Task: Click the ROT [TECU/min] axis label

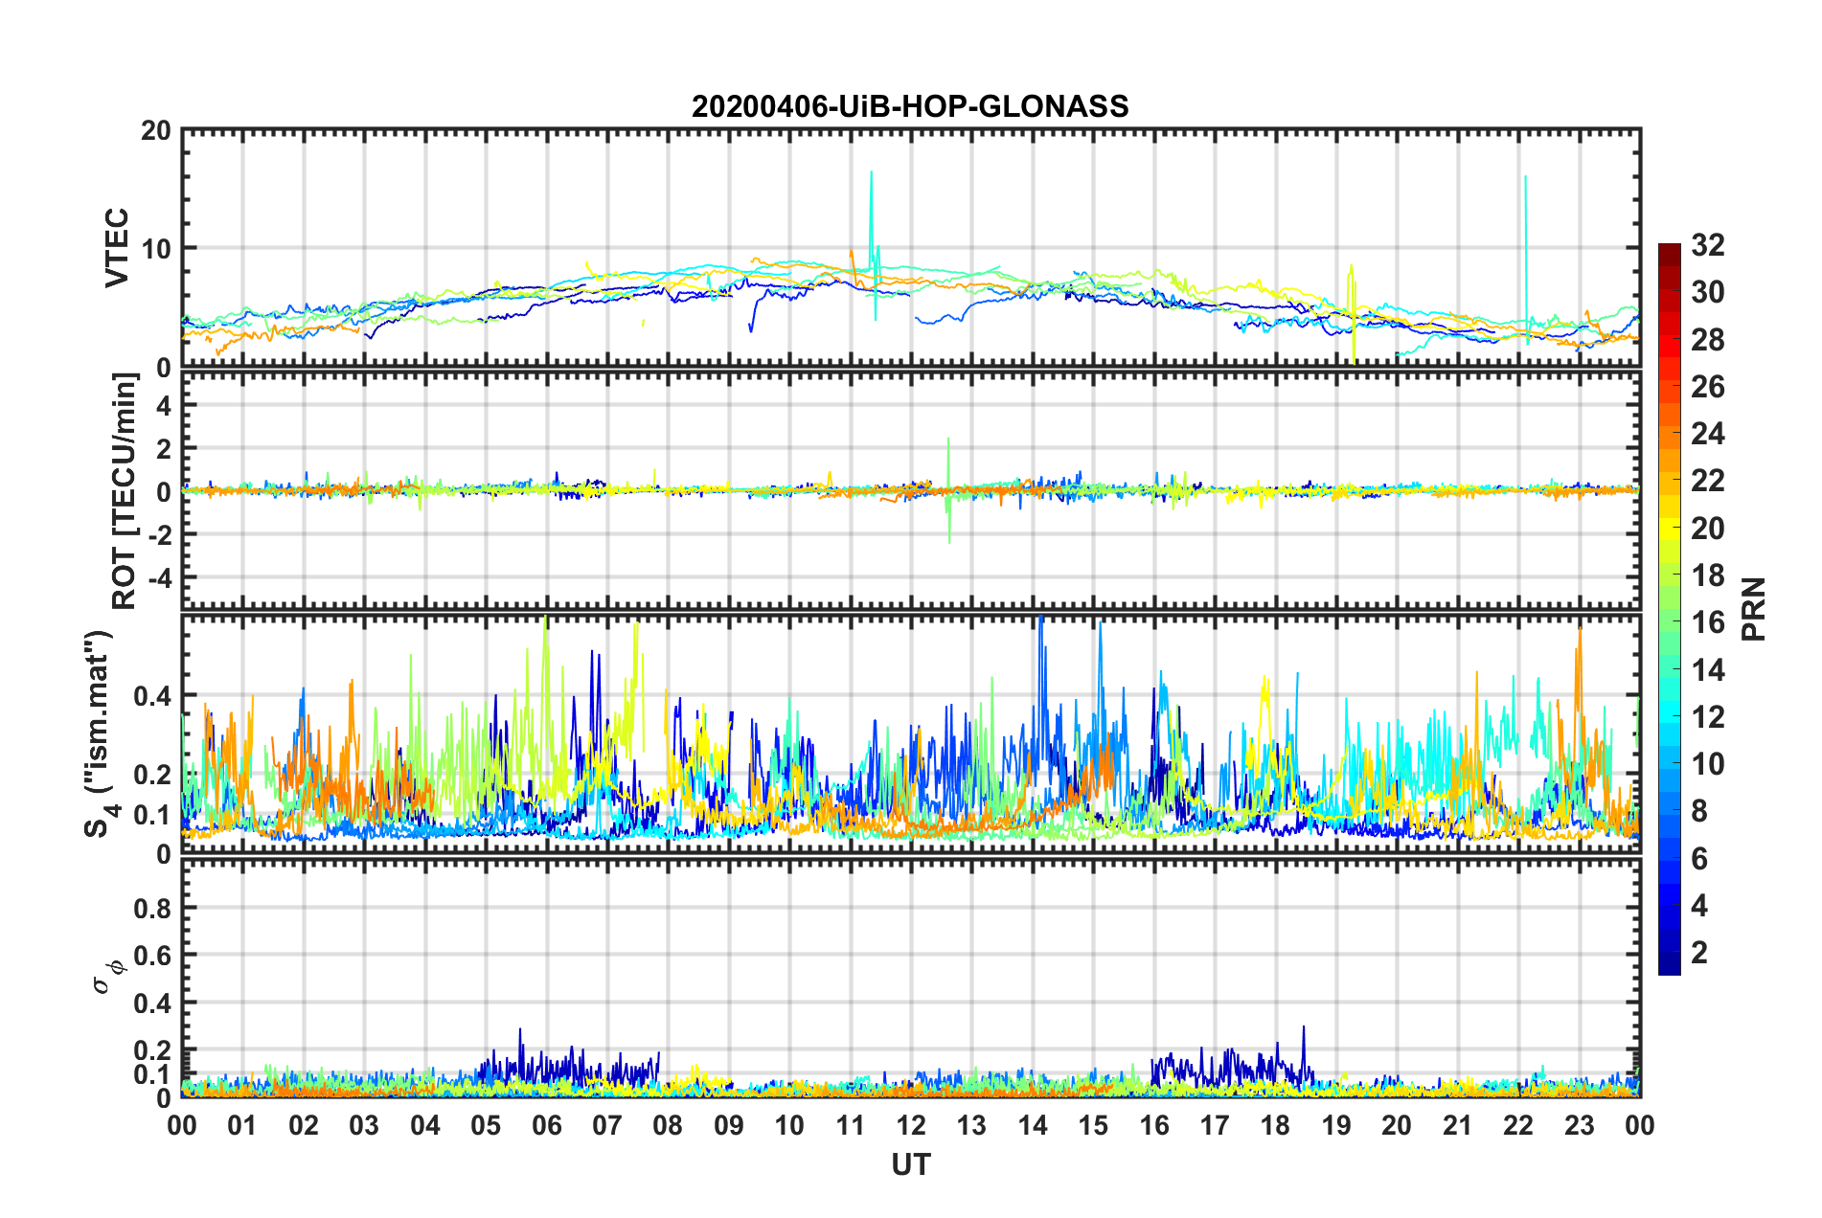Action: pos(125,491)
